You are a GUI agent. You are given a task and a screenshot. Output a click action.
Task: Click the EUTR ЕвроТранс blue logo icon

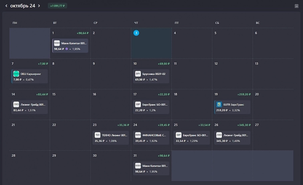click(x=219, y=104)
